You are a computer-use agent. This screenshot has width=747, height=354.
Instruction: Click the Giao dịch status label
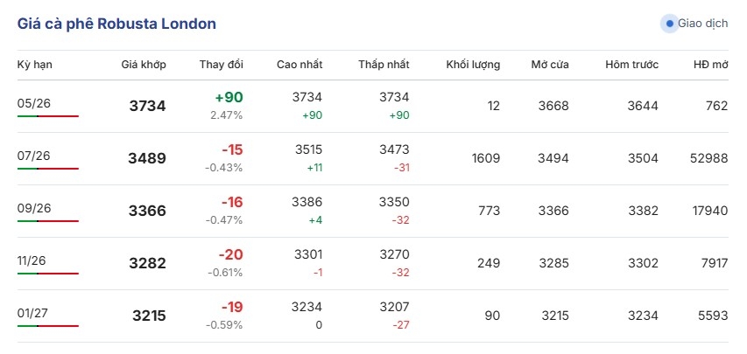(702, 24)
